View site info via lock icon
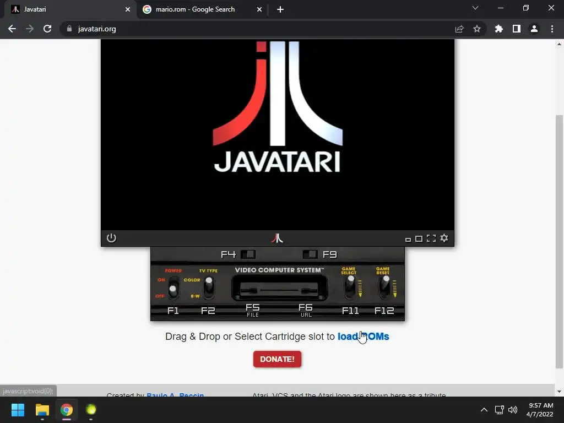 click(x=69, y=29)
